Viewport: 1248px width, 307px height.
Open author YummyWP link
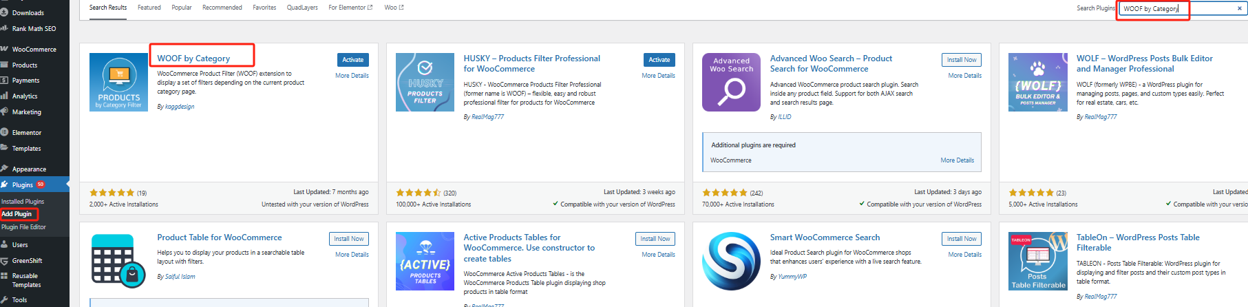point(792,277)
